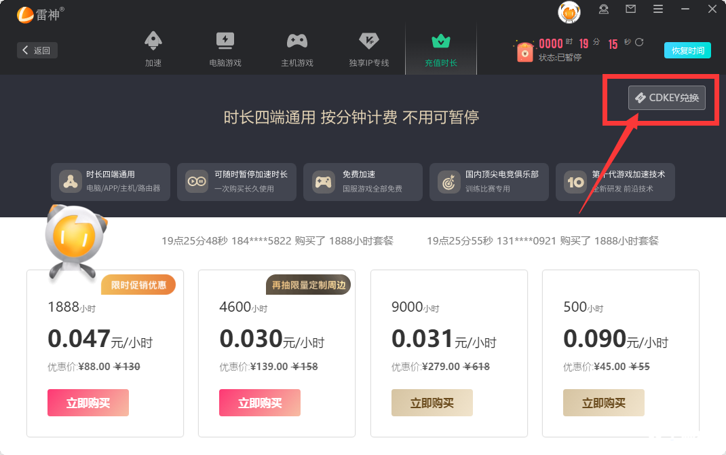The image size is (726, 455).
Task: Click the 返回 back button
Action: tap(37, 50)
